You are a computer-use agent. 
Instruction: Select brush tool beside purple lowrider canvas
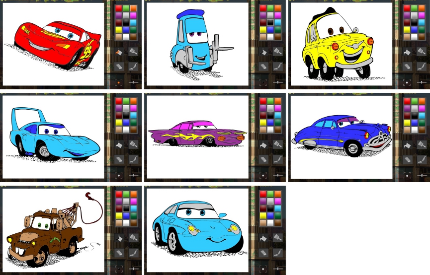point(277,145)
